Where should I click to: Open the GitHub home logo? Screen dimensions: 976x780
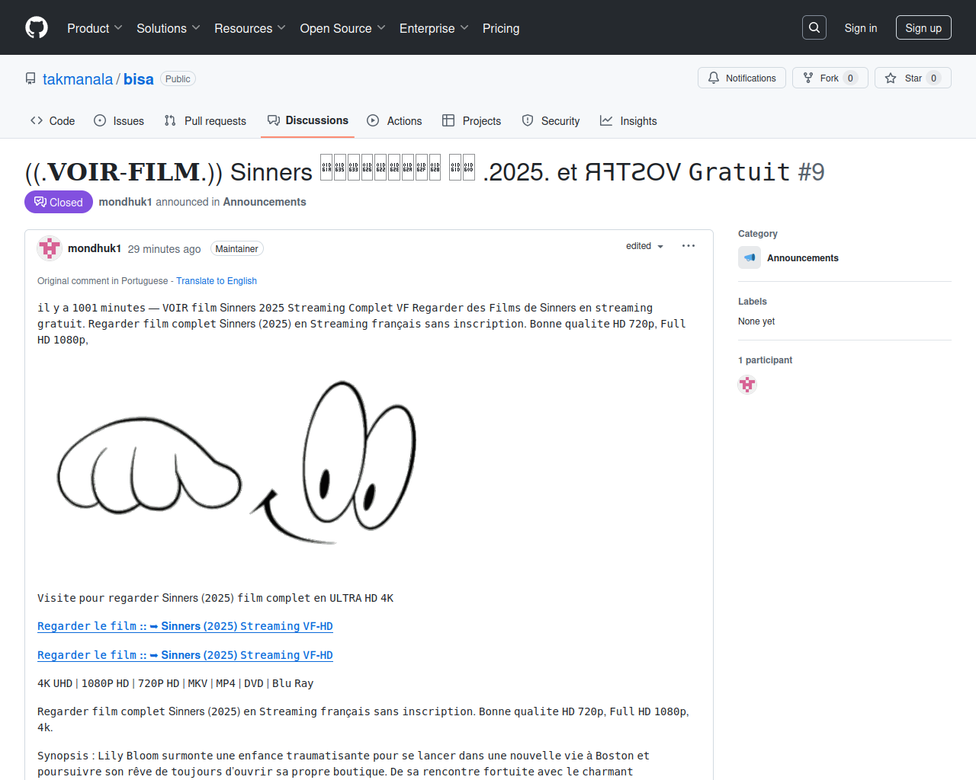[x=37, y=28]
